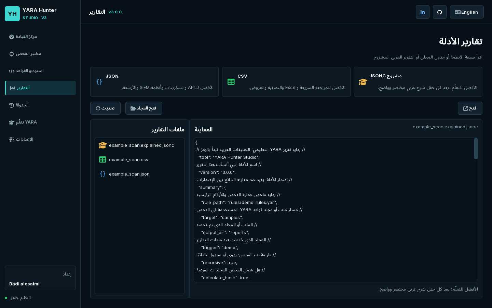The height and width of the screenshot is (308, 492).
Task: Click the "recursive": true line
Action: point(219,263)
